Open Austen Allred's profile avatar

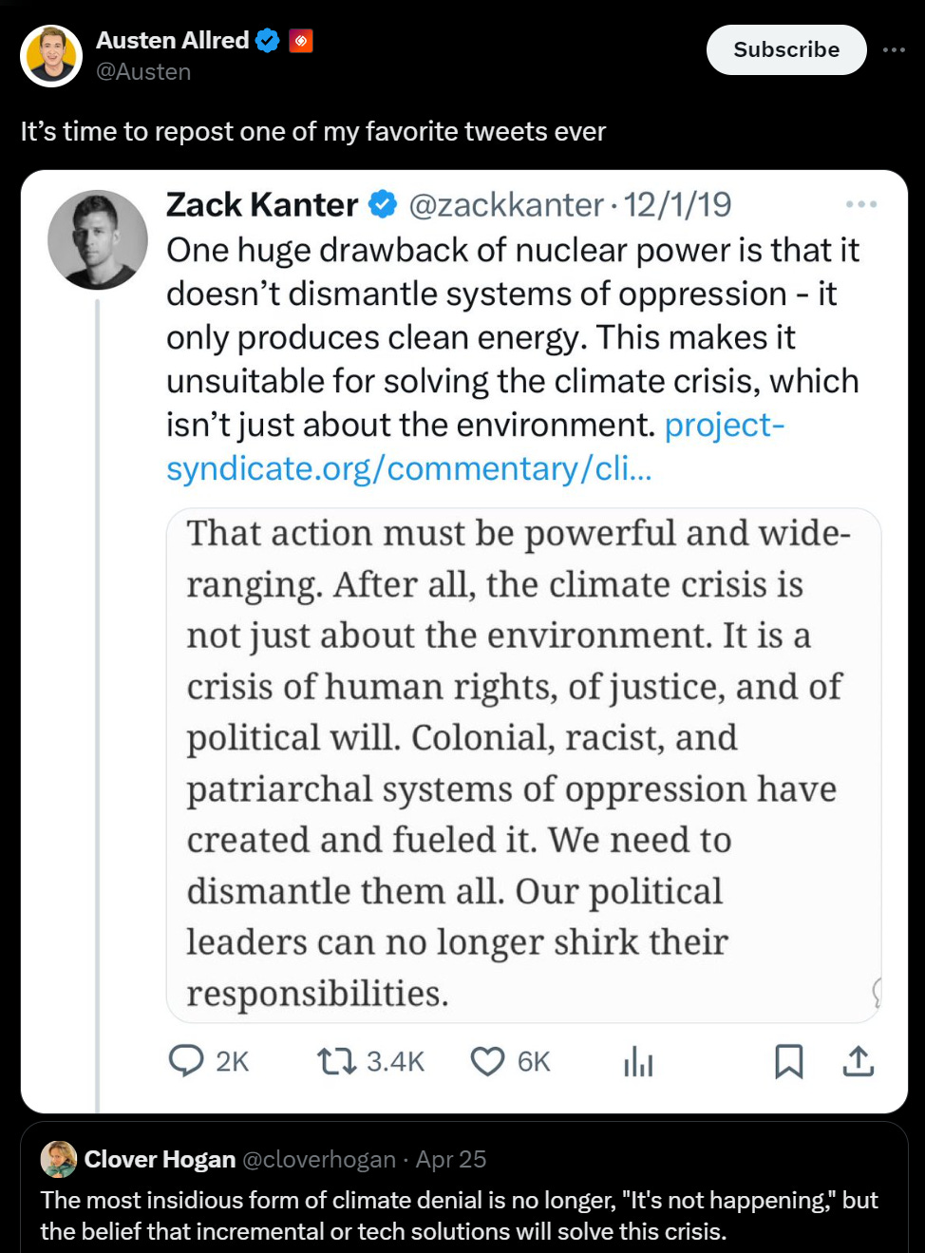(x=51, y=56)
